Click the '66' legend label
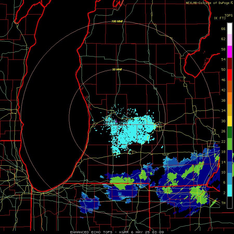The image size is (234, 234). (223, 29)
